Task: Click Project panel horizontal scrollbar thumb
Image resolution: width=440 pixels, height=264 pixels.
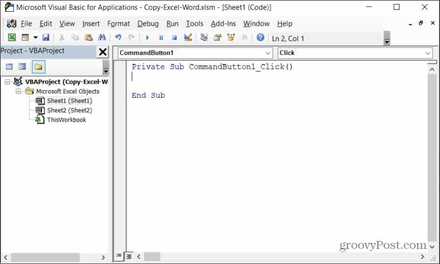Action: click(45, 257)
